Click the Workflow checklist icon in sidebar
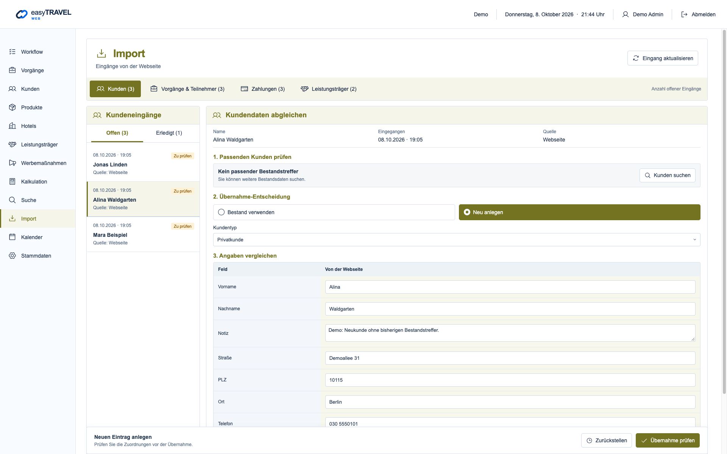This screenshot has height=454, width=727. pos(12,52)
